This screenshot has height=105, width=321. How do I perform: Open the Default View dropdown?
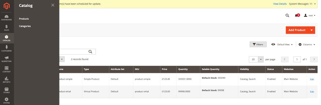[282, 44]
